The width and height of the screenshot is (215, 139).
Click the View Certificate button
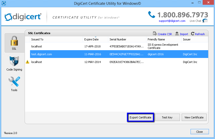pos(194,117)
